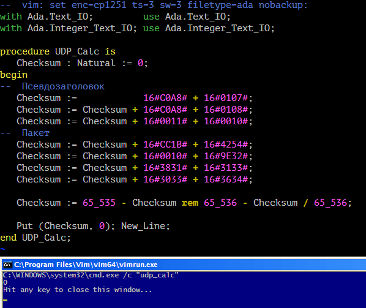Click the 'Пакет' comment line
The width and height of the screenshot is (366, 308).
tap(24, 133)
